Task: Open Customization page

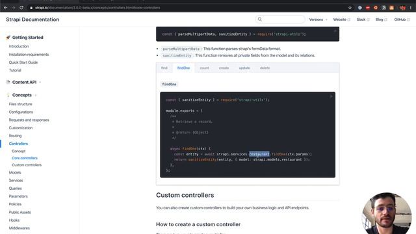Action: (21, 127)
